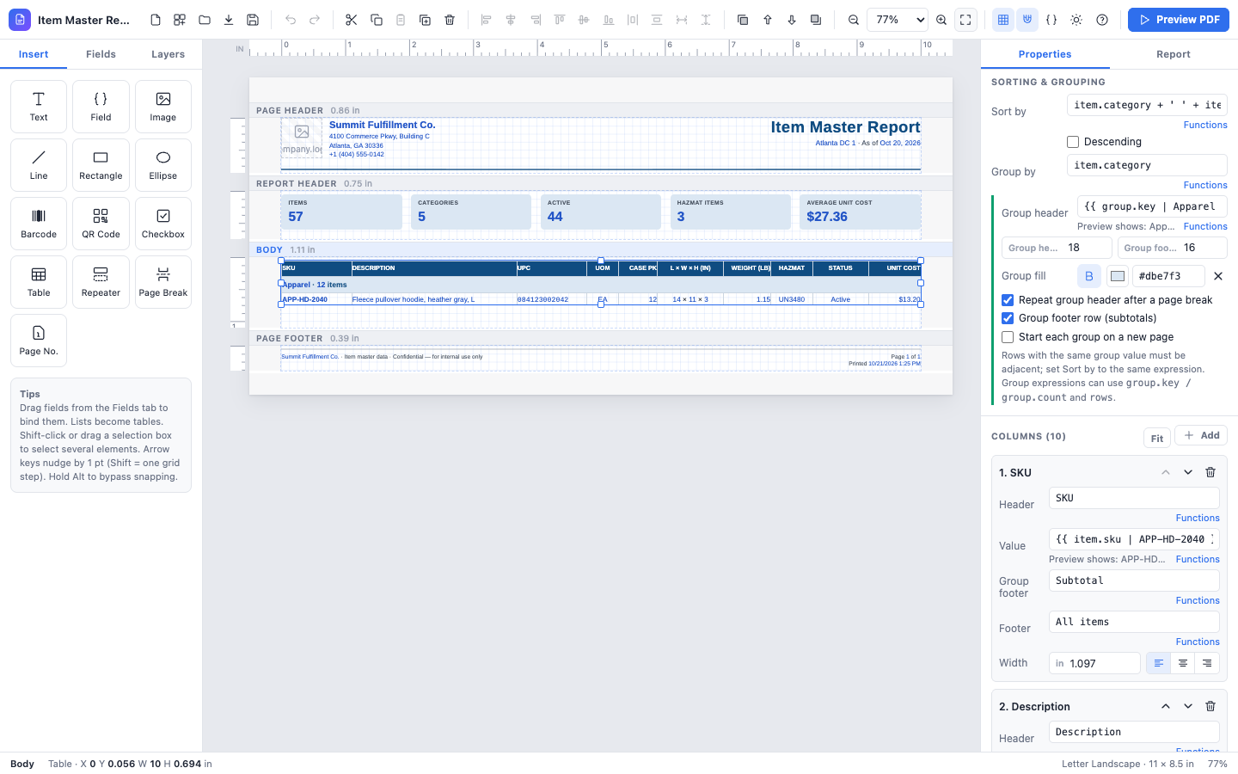Move the selected element backward one layer
This screenshot has width=1238, height=774.
[792, 20]
